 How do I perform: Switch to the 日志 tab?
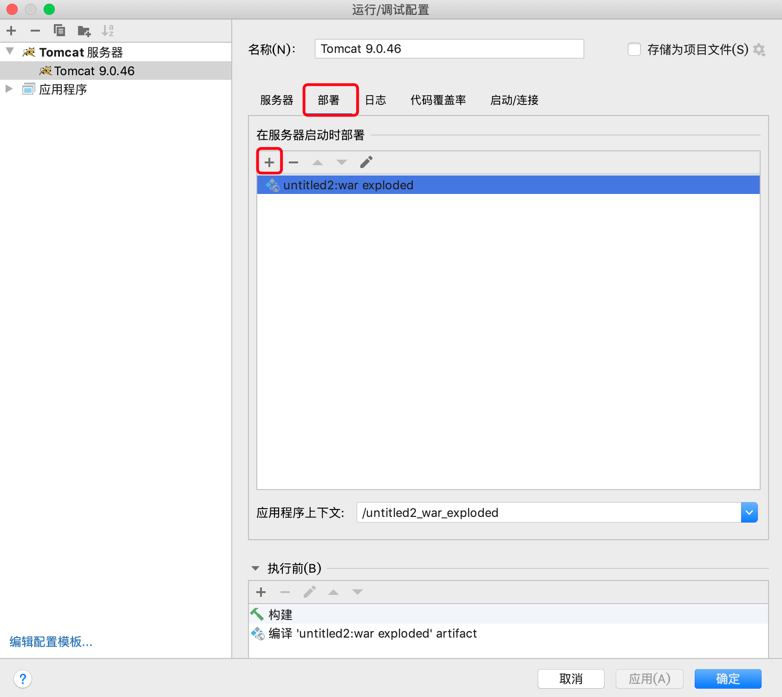point(375,100)
